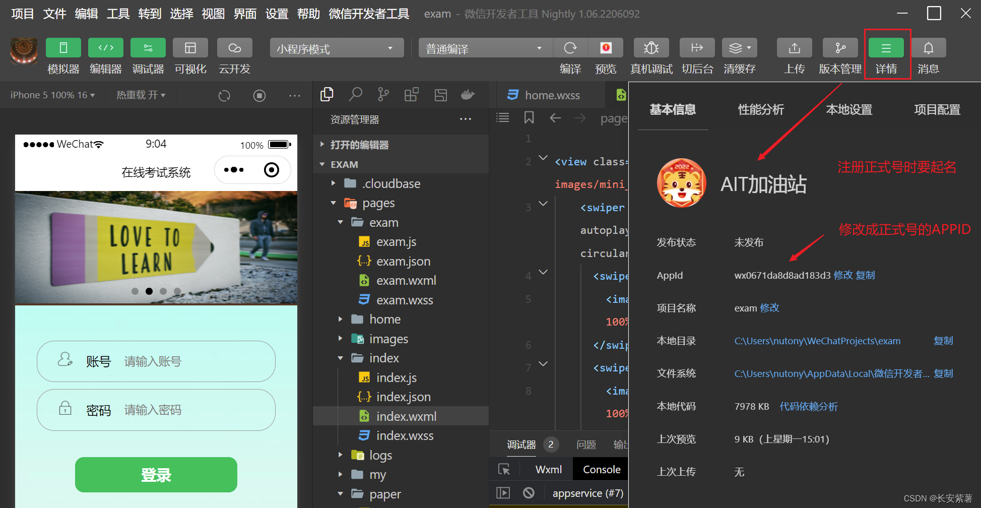Open the 工具 menu
Viewport: 981px width, 508px height.
[x=118, y=14]
